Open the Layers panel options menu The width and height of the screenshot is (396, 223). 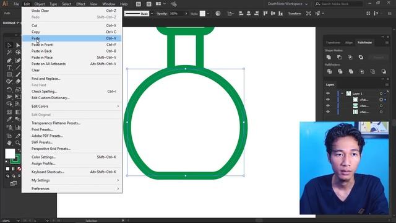(x=387, y=85)
